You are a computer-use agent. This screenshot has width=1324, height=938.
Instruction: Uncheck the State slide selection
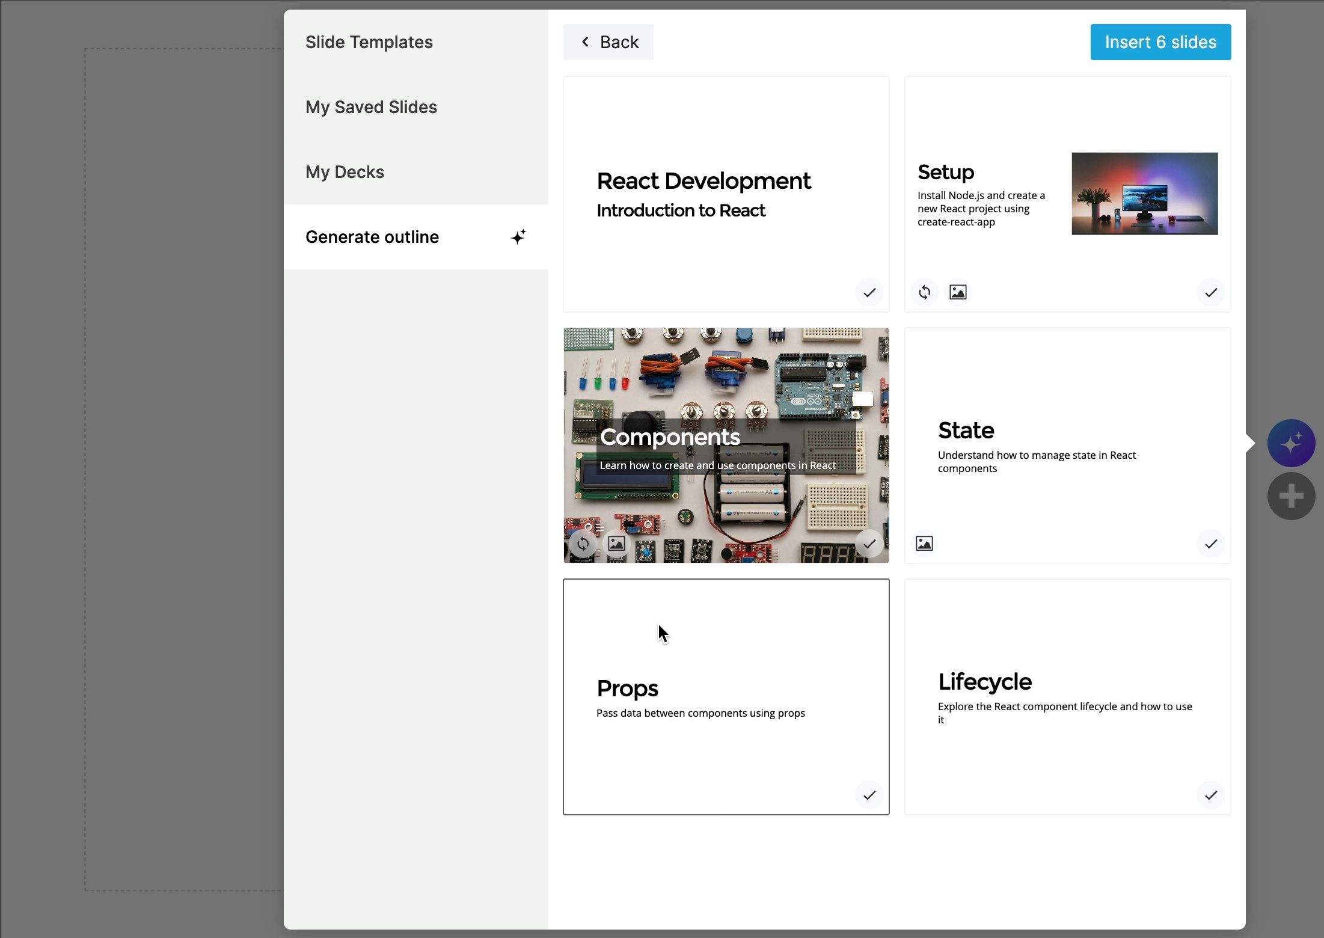pos(1210,544)
